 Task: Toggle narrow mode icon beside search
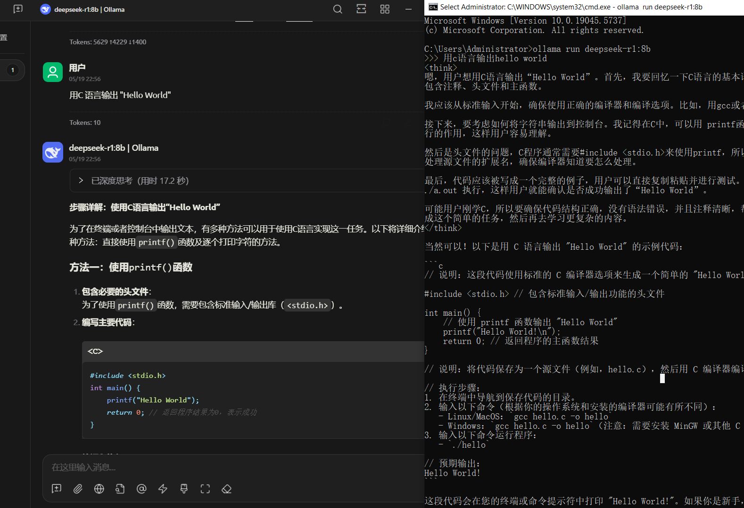(361, 9)
